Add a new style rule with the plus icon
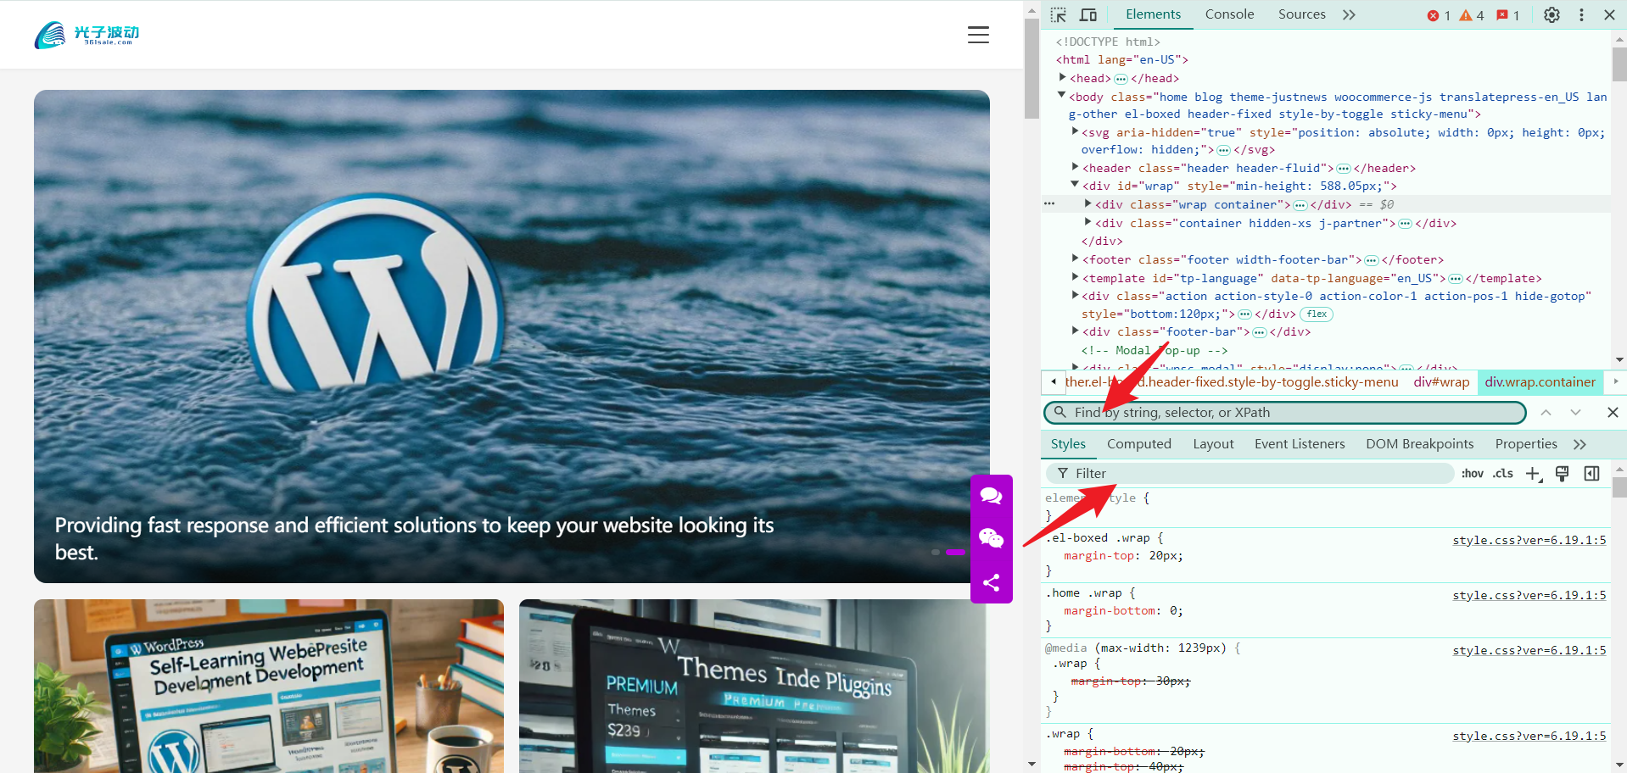This screenshot has height=773, width=1627. [x=1532, y=473]
